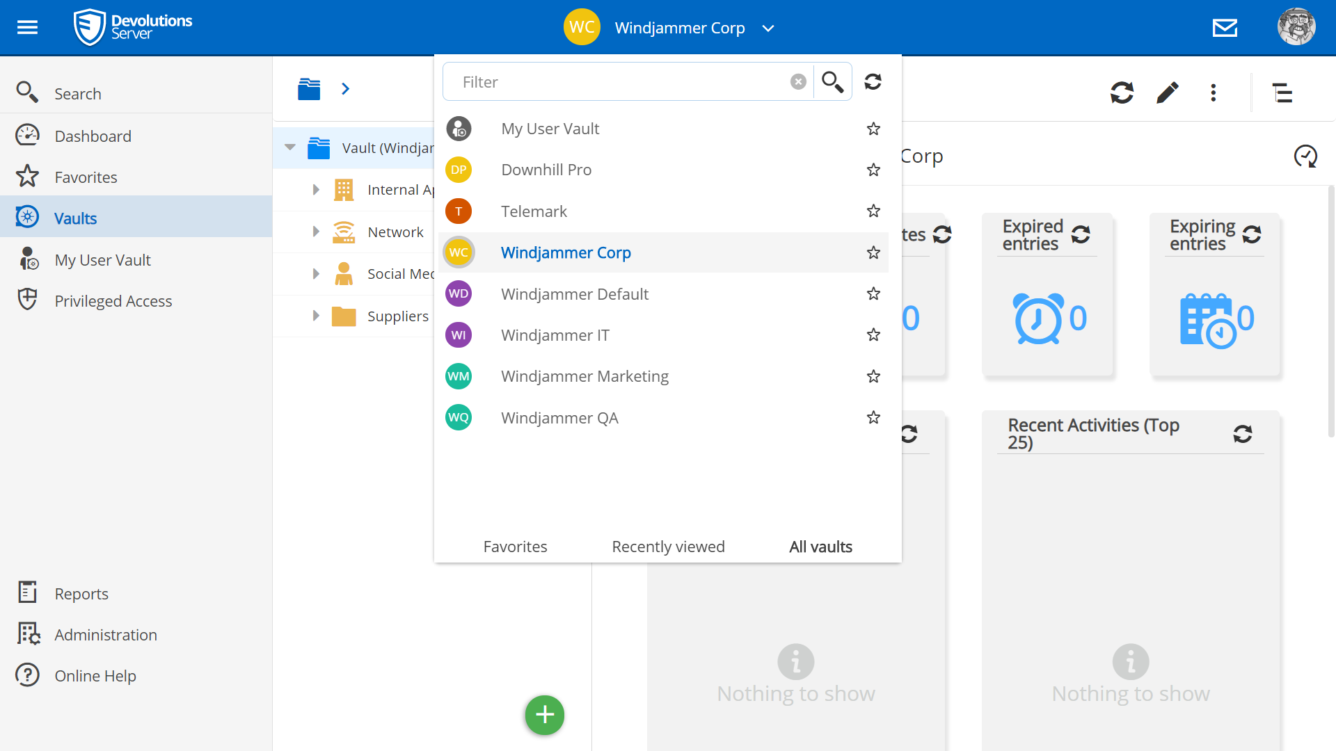The width and height of the screenshot is (1336, 751).
Task: Collapse the Vault root tree node
Action: [x=290, y=147]
